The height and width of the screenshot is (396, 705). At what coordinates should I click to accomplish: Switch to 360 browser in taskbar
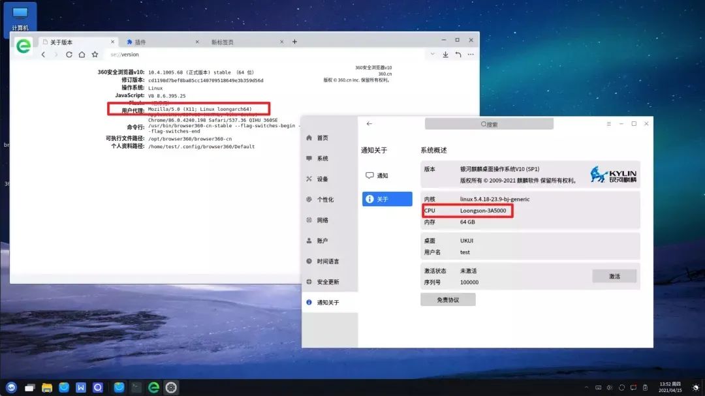click(153, 388)
